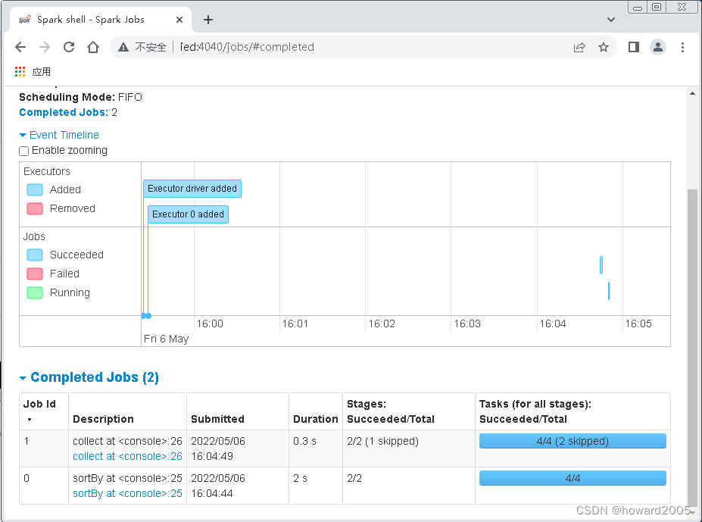
Task: Click the Executor 0 added marker
Action: click(188, 214)
